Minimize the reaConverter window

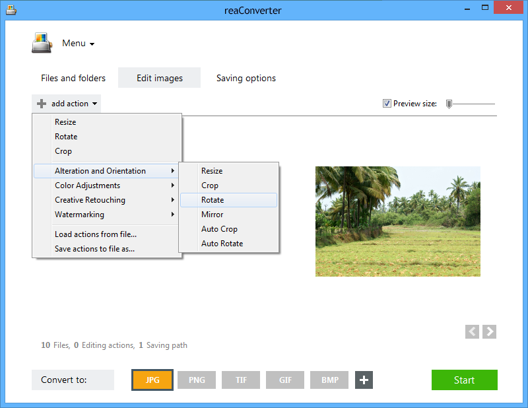(467, 8)
